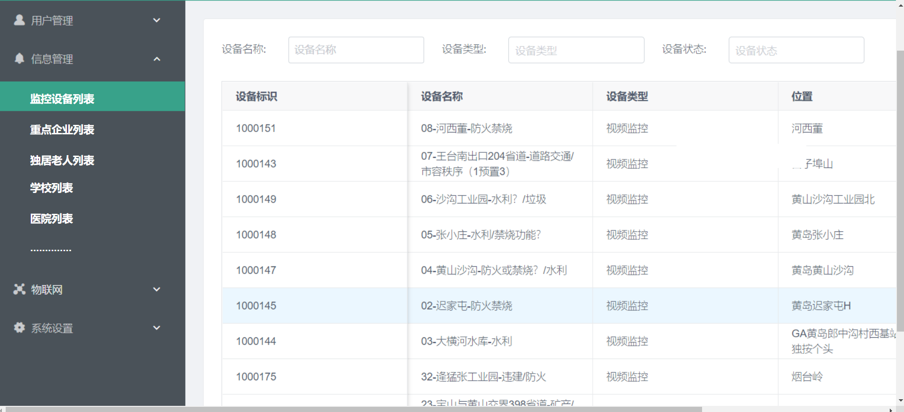Click device name 02-迟家屯-防火禁烧

click(x=466, y=306)
